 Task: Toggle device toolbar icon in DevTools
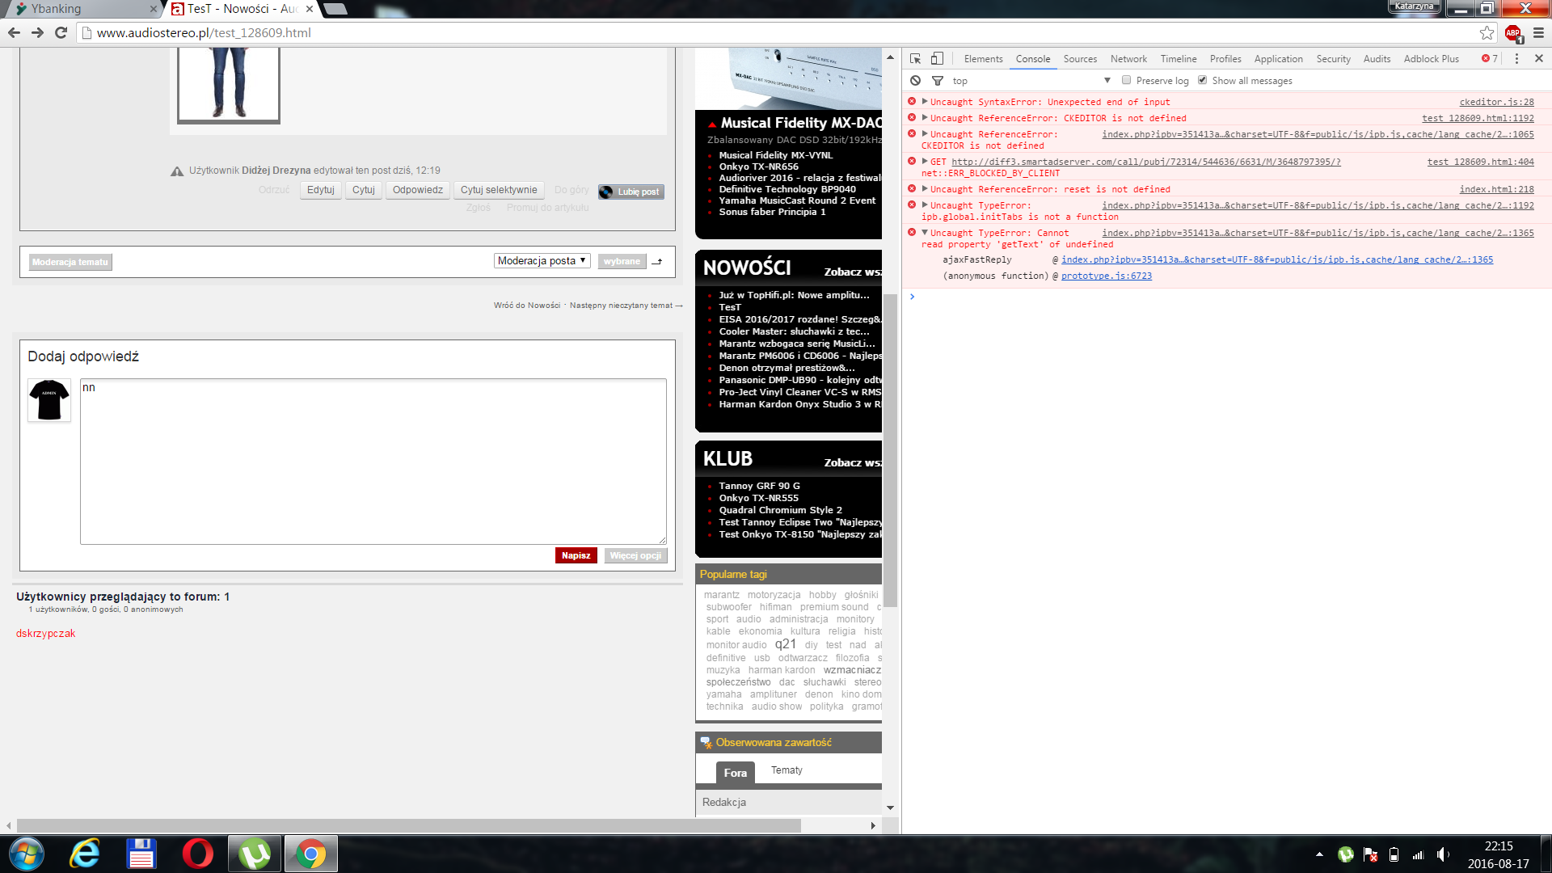937,59
